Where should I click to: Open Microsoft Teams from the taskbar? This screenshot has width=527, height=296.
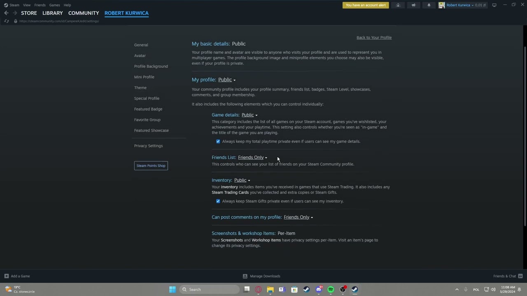tap(282, 289)
